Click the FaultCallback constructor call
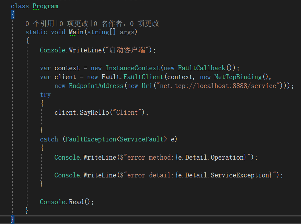This screenshot has width=301, height=224. (x=201, y=68)
